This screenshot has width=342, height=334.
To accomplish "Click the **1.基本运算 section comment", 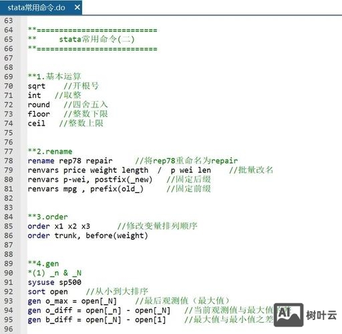I will point(54,77).
